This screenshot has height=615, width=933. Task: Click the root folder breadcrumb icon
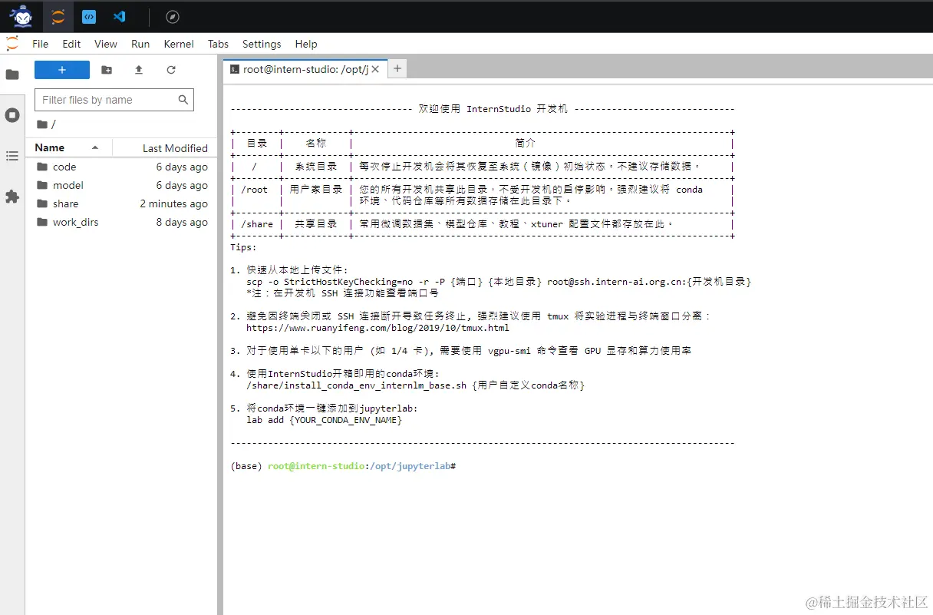[42, 124]
